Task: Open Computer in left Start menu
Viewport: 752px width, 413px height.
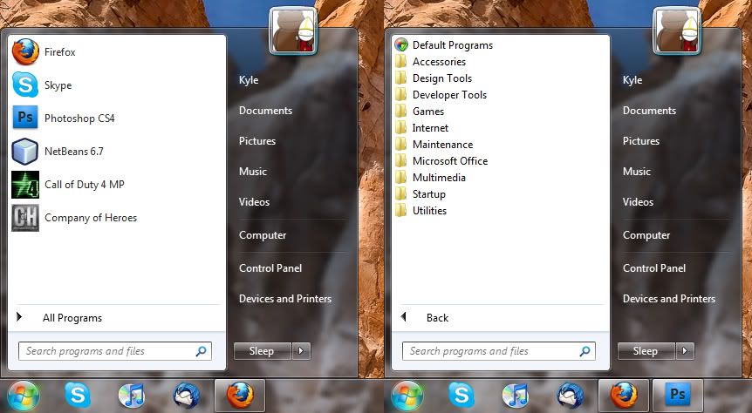Action: pyautogui.click(x=263, y=235)
